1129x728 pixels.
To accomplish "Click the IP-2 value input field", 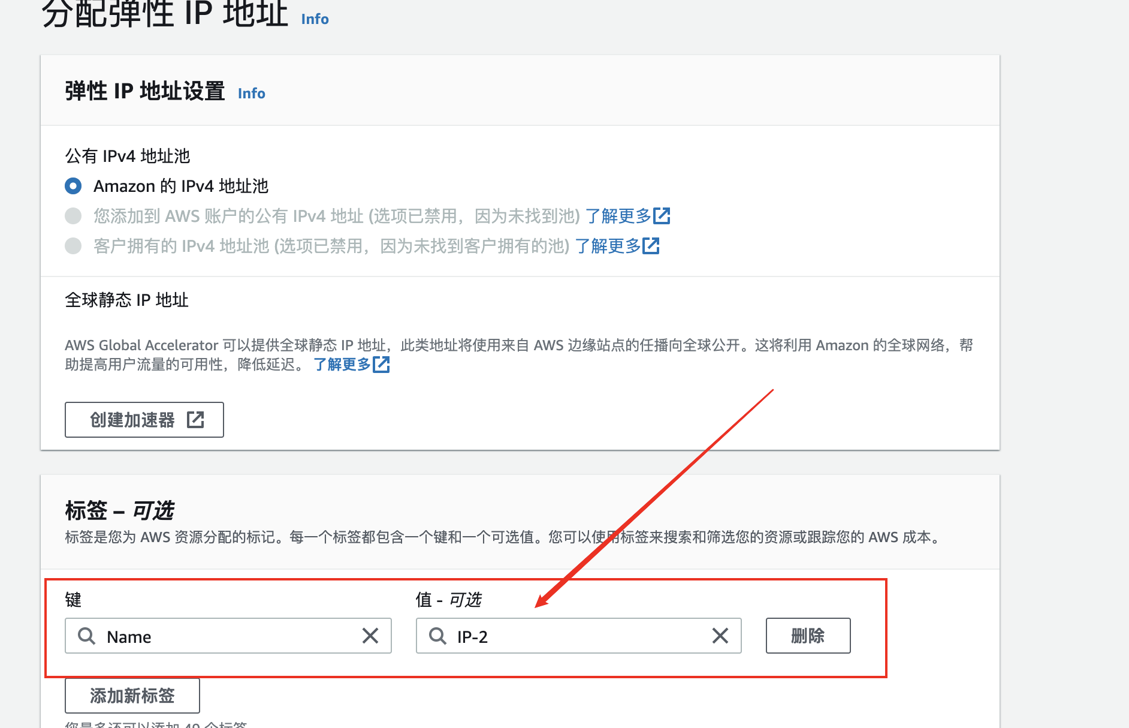I will point(579,636).
